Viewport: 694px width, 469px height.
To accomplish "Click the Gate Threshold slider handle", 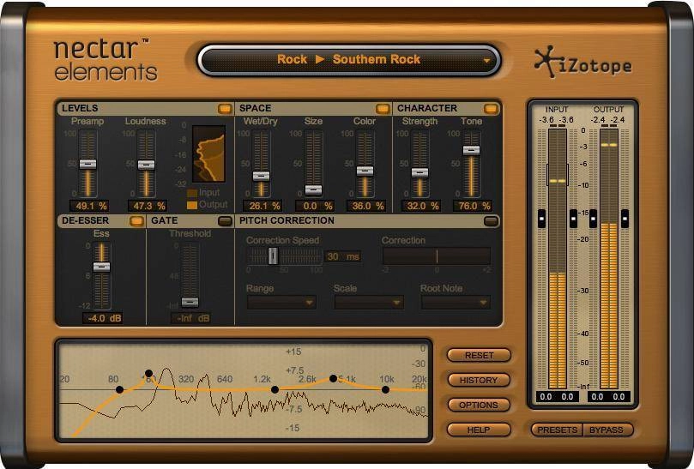I will coord(190,302).
